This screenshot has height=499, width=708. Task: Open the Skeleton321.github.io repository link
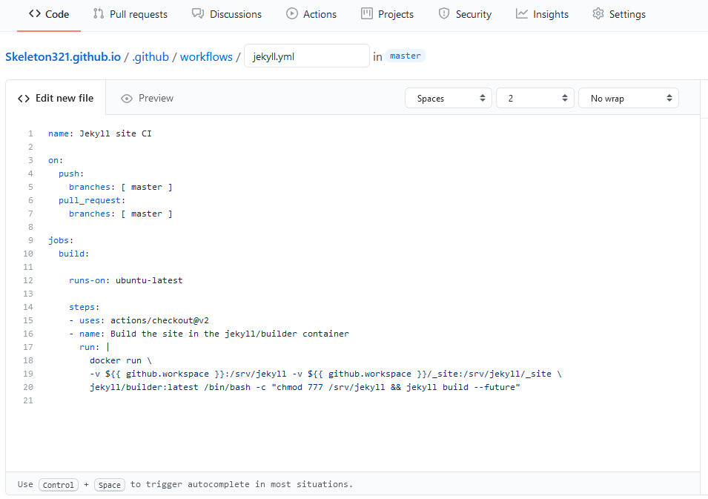pyautogui.click(x=62, y=56)
